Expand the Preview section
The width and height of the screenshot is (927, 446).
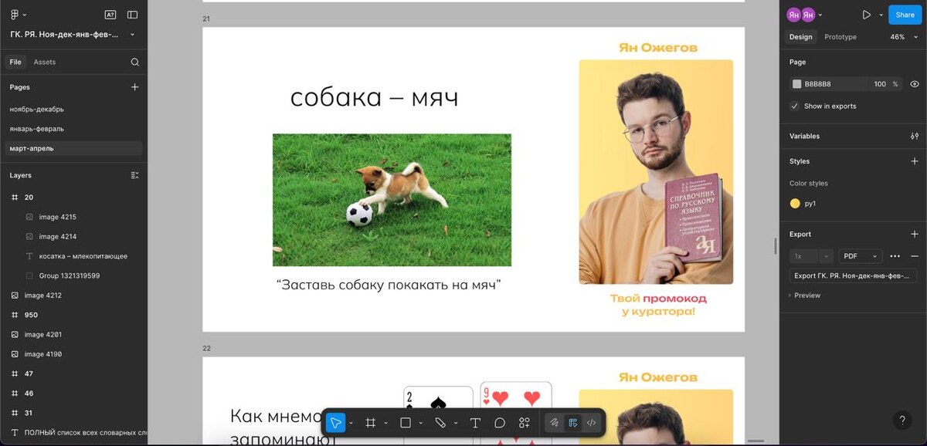pyautogui.click(x=806, y=296)
